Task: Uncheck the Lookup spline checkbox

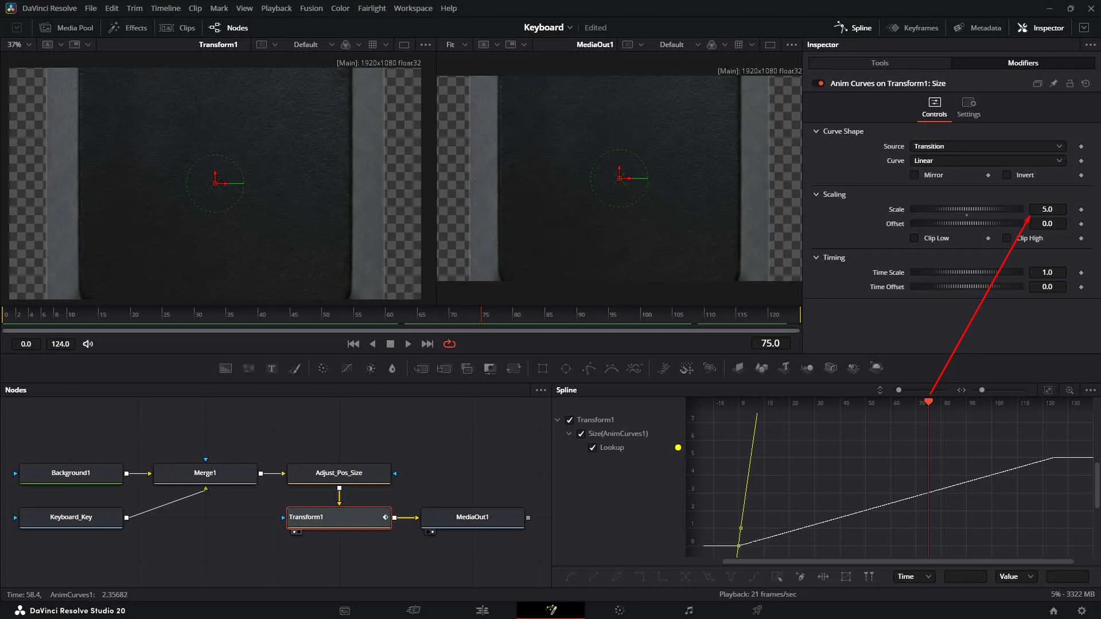Action: pyautogui.click(x=593, y=447)
